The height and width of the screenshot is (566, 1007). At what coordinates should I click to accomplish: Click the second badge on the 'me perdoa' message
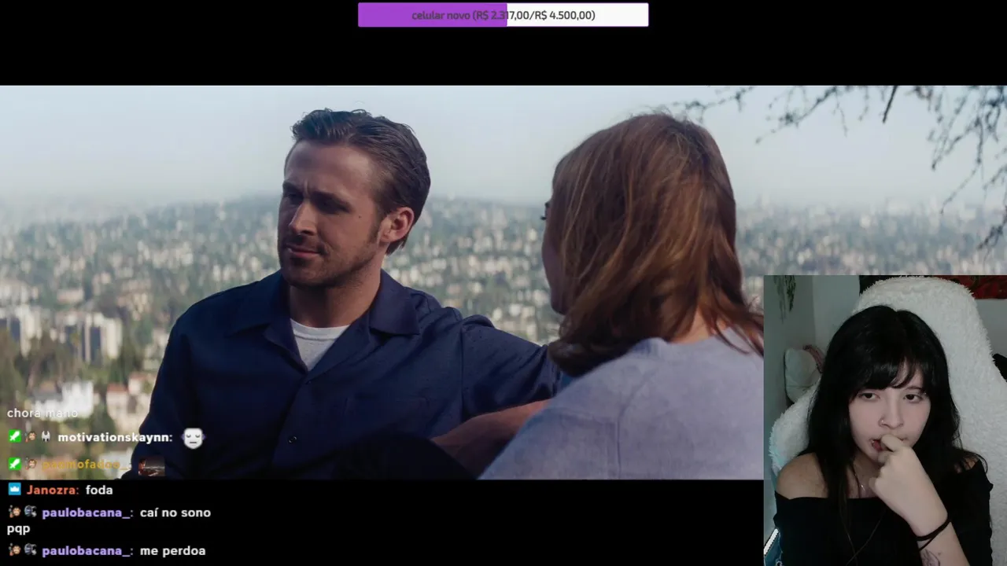tap(30, 550)
